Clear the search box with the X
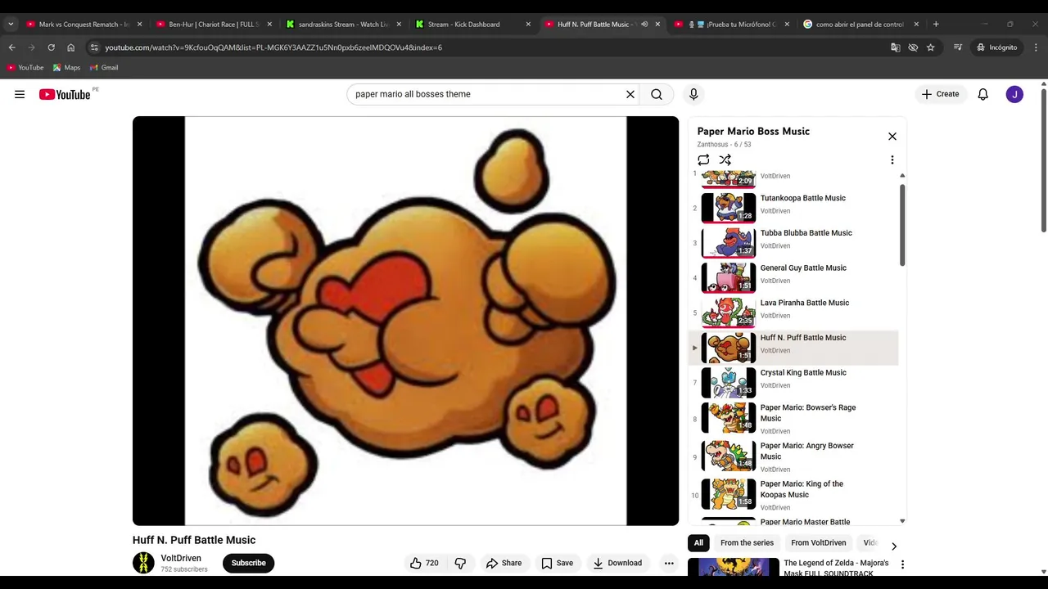This screenshot has height=589, width=1048. 630,94
